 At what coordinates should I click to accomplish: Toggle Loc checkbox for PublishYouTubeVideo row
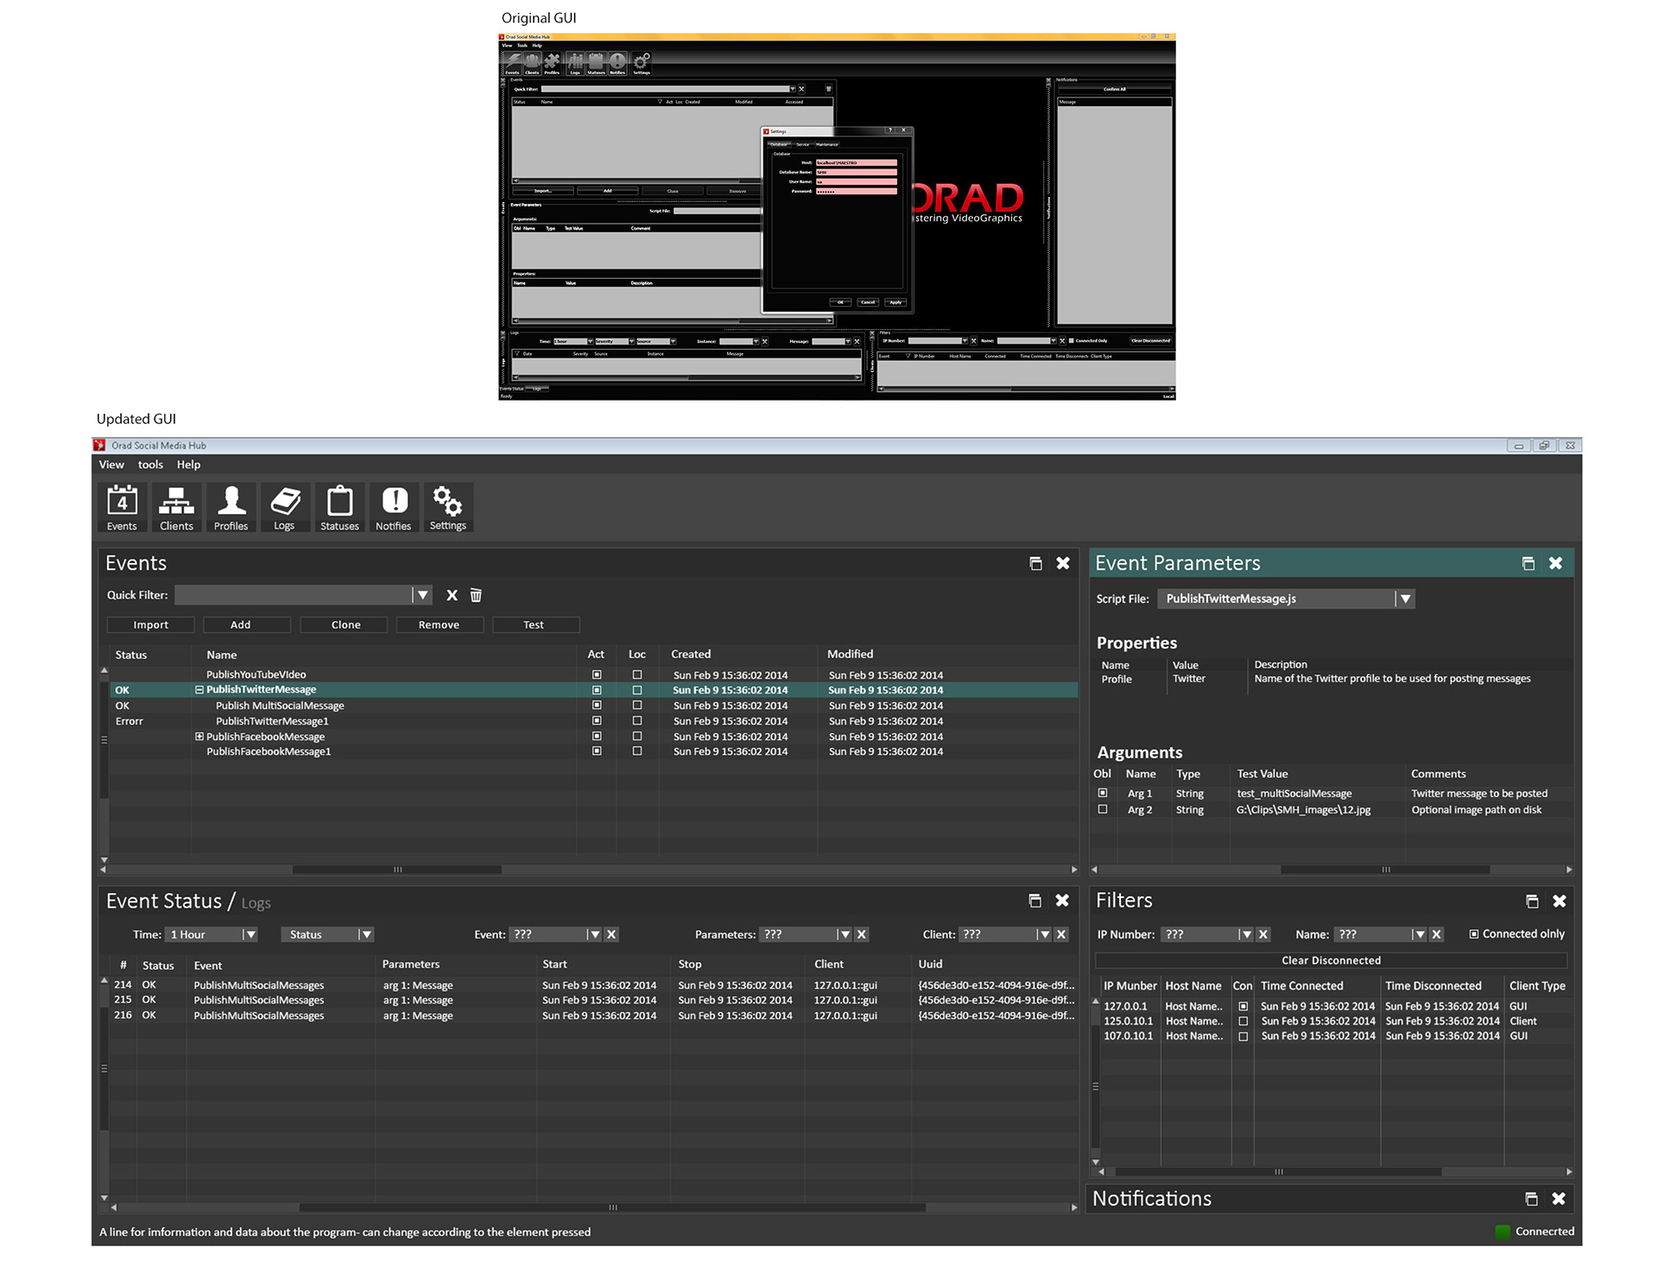[x=637, y=674]
